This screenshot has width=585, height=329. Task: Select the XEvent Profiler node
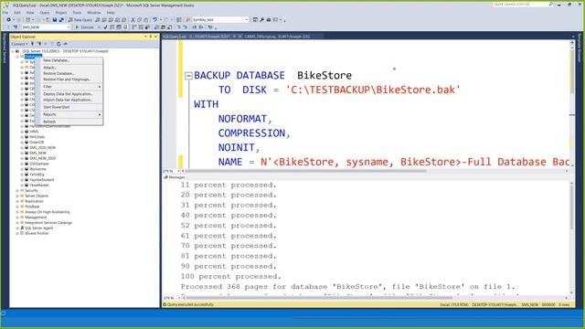point(37,234)
